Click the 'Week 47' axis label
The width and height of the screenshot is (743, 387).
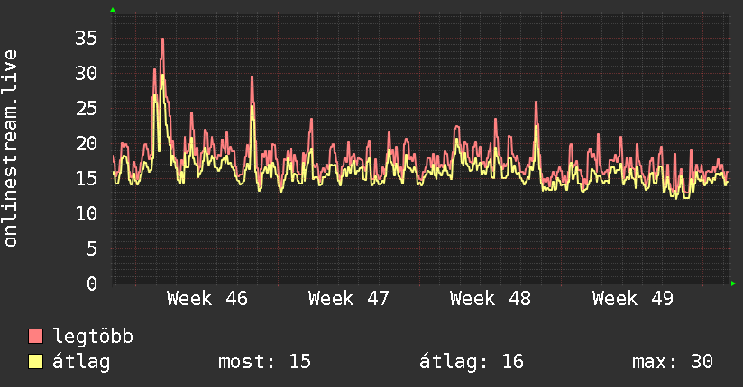click(x=349, y=299)
